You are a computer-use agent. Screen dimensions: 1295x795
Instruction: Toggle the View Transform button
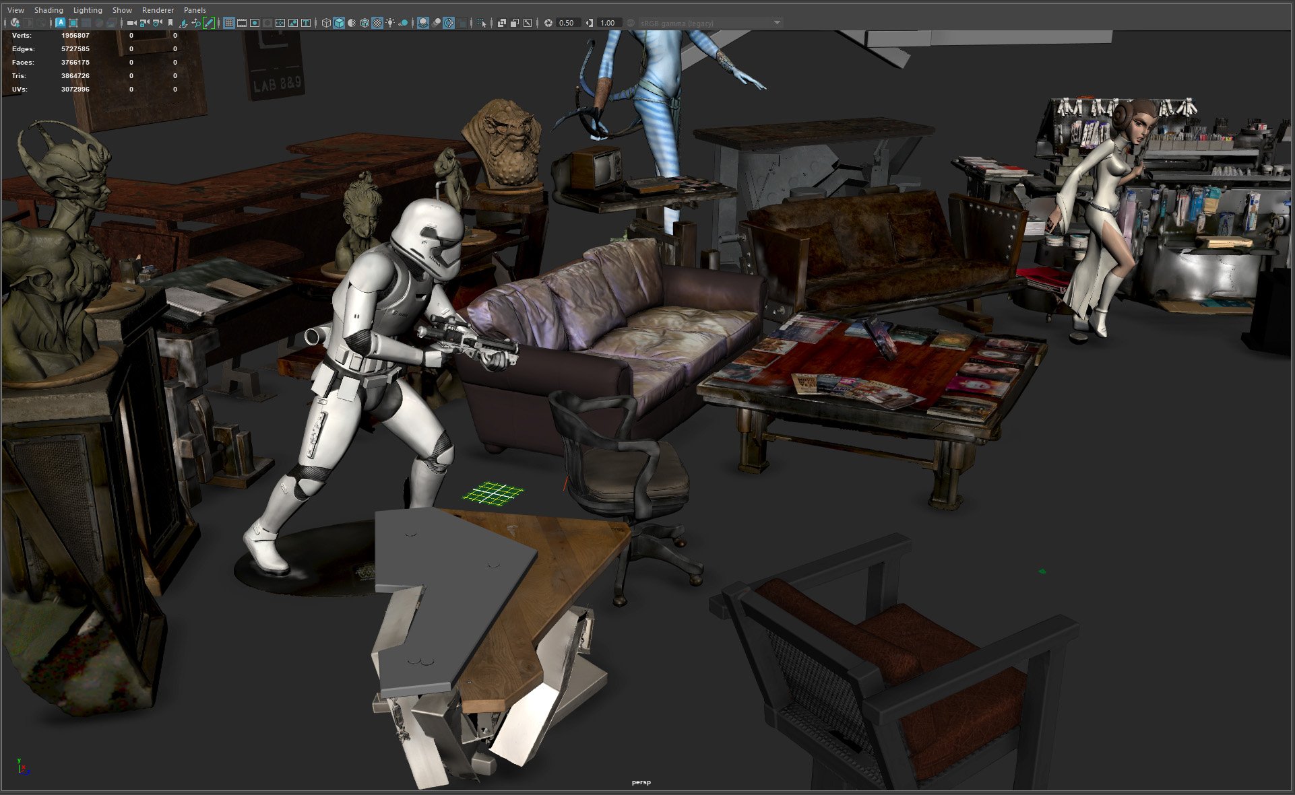coord(631,23)
